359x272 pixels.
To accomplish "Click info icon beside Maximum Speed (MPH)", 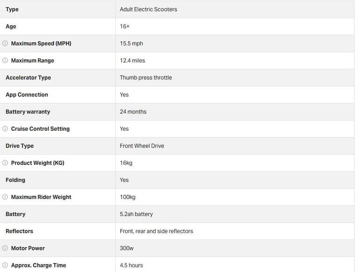I will point(5,43).
